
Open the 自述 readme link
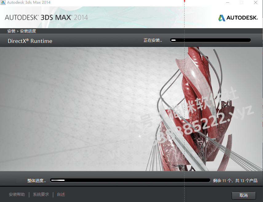(61, 194)
